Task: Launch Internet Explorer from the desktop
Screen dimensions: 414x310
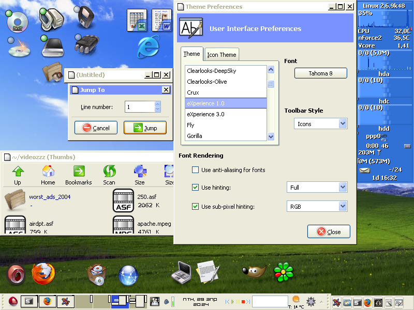Action: (149, 47)
